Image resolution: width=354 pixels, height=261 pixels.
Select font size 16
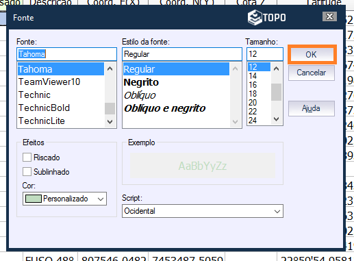tap(259, 85)
